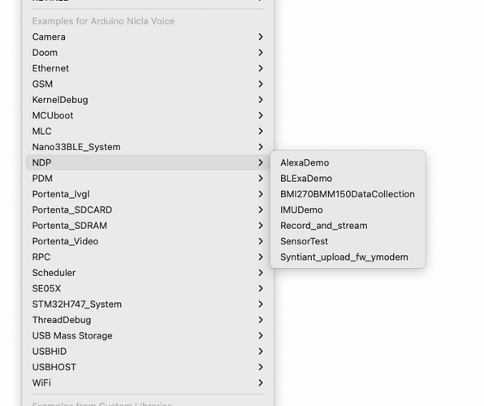Expand the Camera examples submenu
Viewport: 484px width, 406px height.
click(x=148, y=37)
